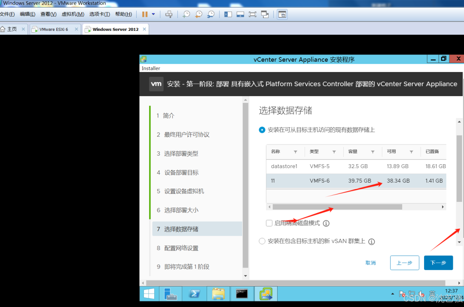Select install on new vSAN cluster radio option
The image size is (464, 307).
(262, 241)
